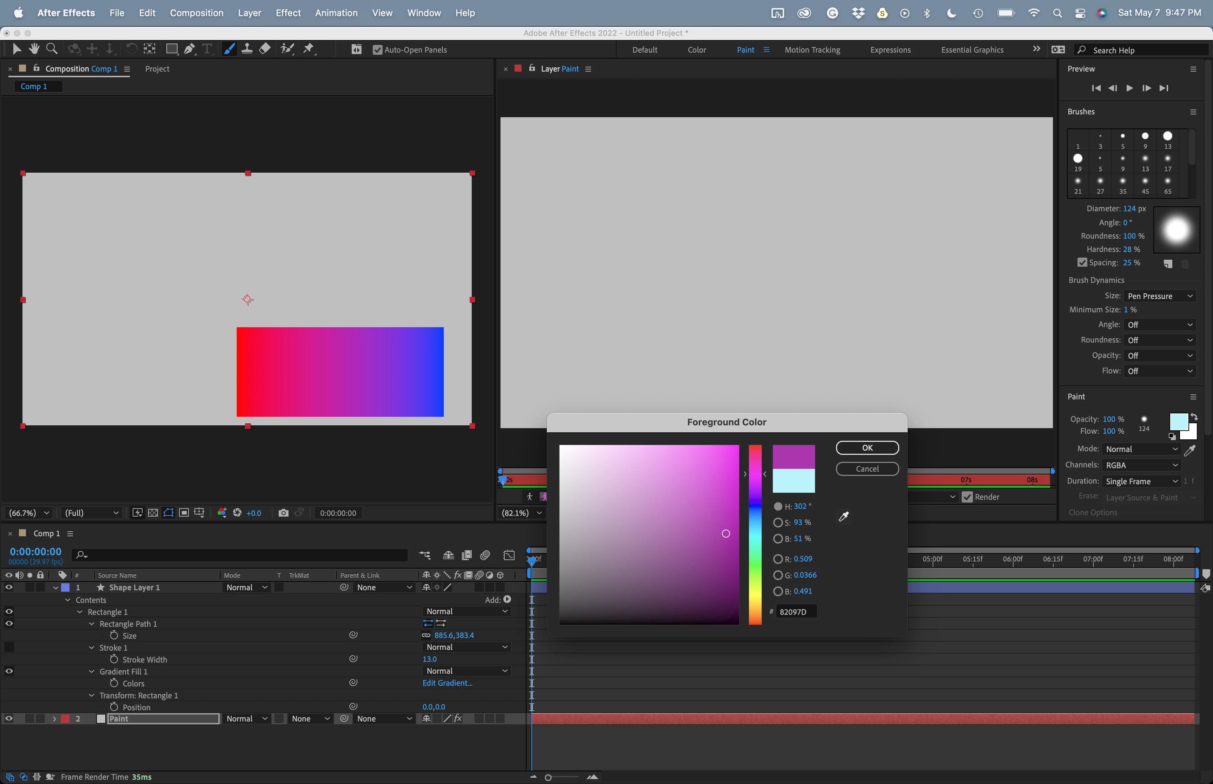Click the eyedropper in Foreground Color dialog

click(x=843, y=517)
